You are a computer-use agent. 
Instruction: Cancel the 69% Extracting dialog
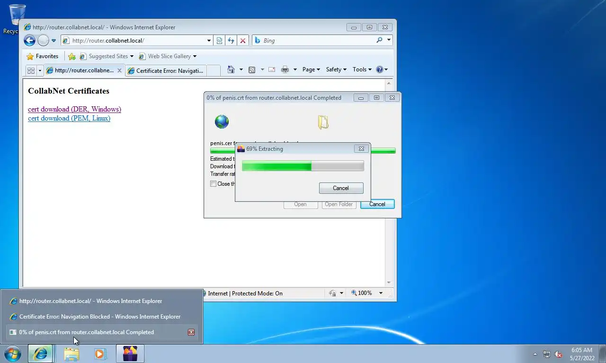coord(341,188)
